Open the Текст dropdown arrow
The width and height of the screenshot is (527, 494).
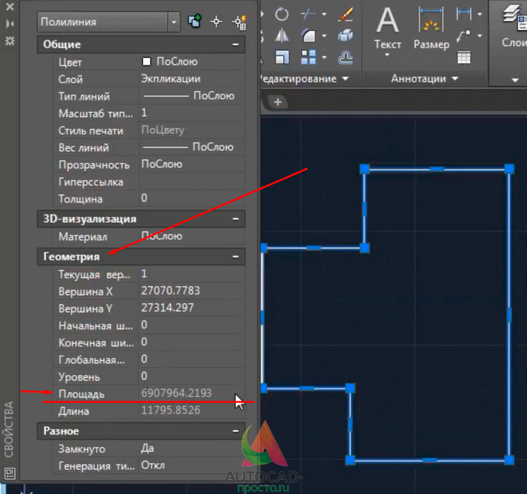coord(387,54)
